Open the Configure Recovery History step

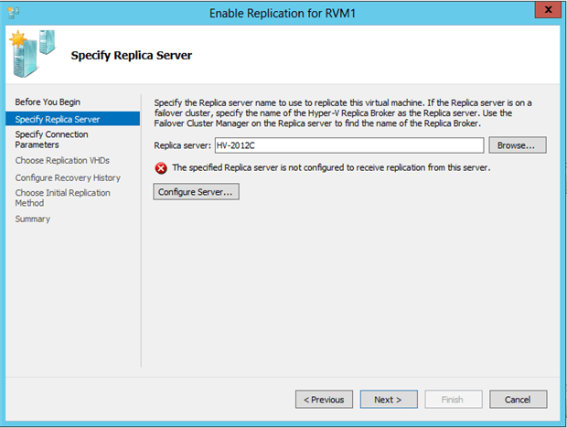pos(68,177)
